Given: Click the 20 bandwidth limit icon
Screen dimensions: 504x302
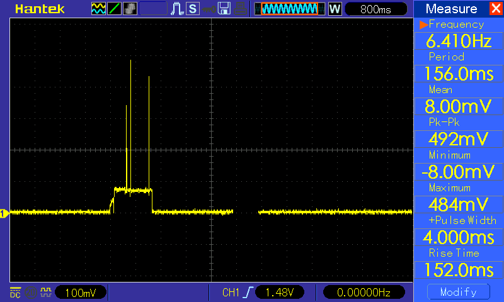Looking at the screenshot, I should 31,293.
